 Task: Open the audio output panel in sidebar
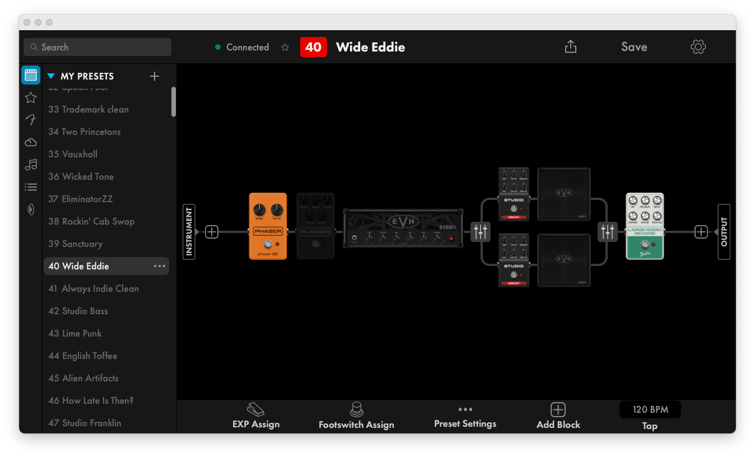pos(30,209)
